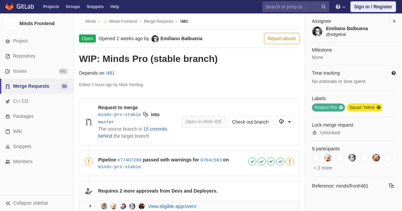Click the Squad::Yellow label

(364, 108)
